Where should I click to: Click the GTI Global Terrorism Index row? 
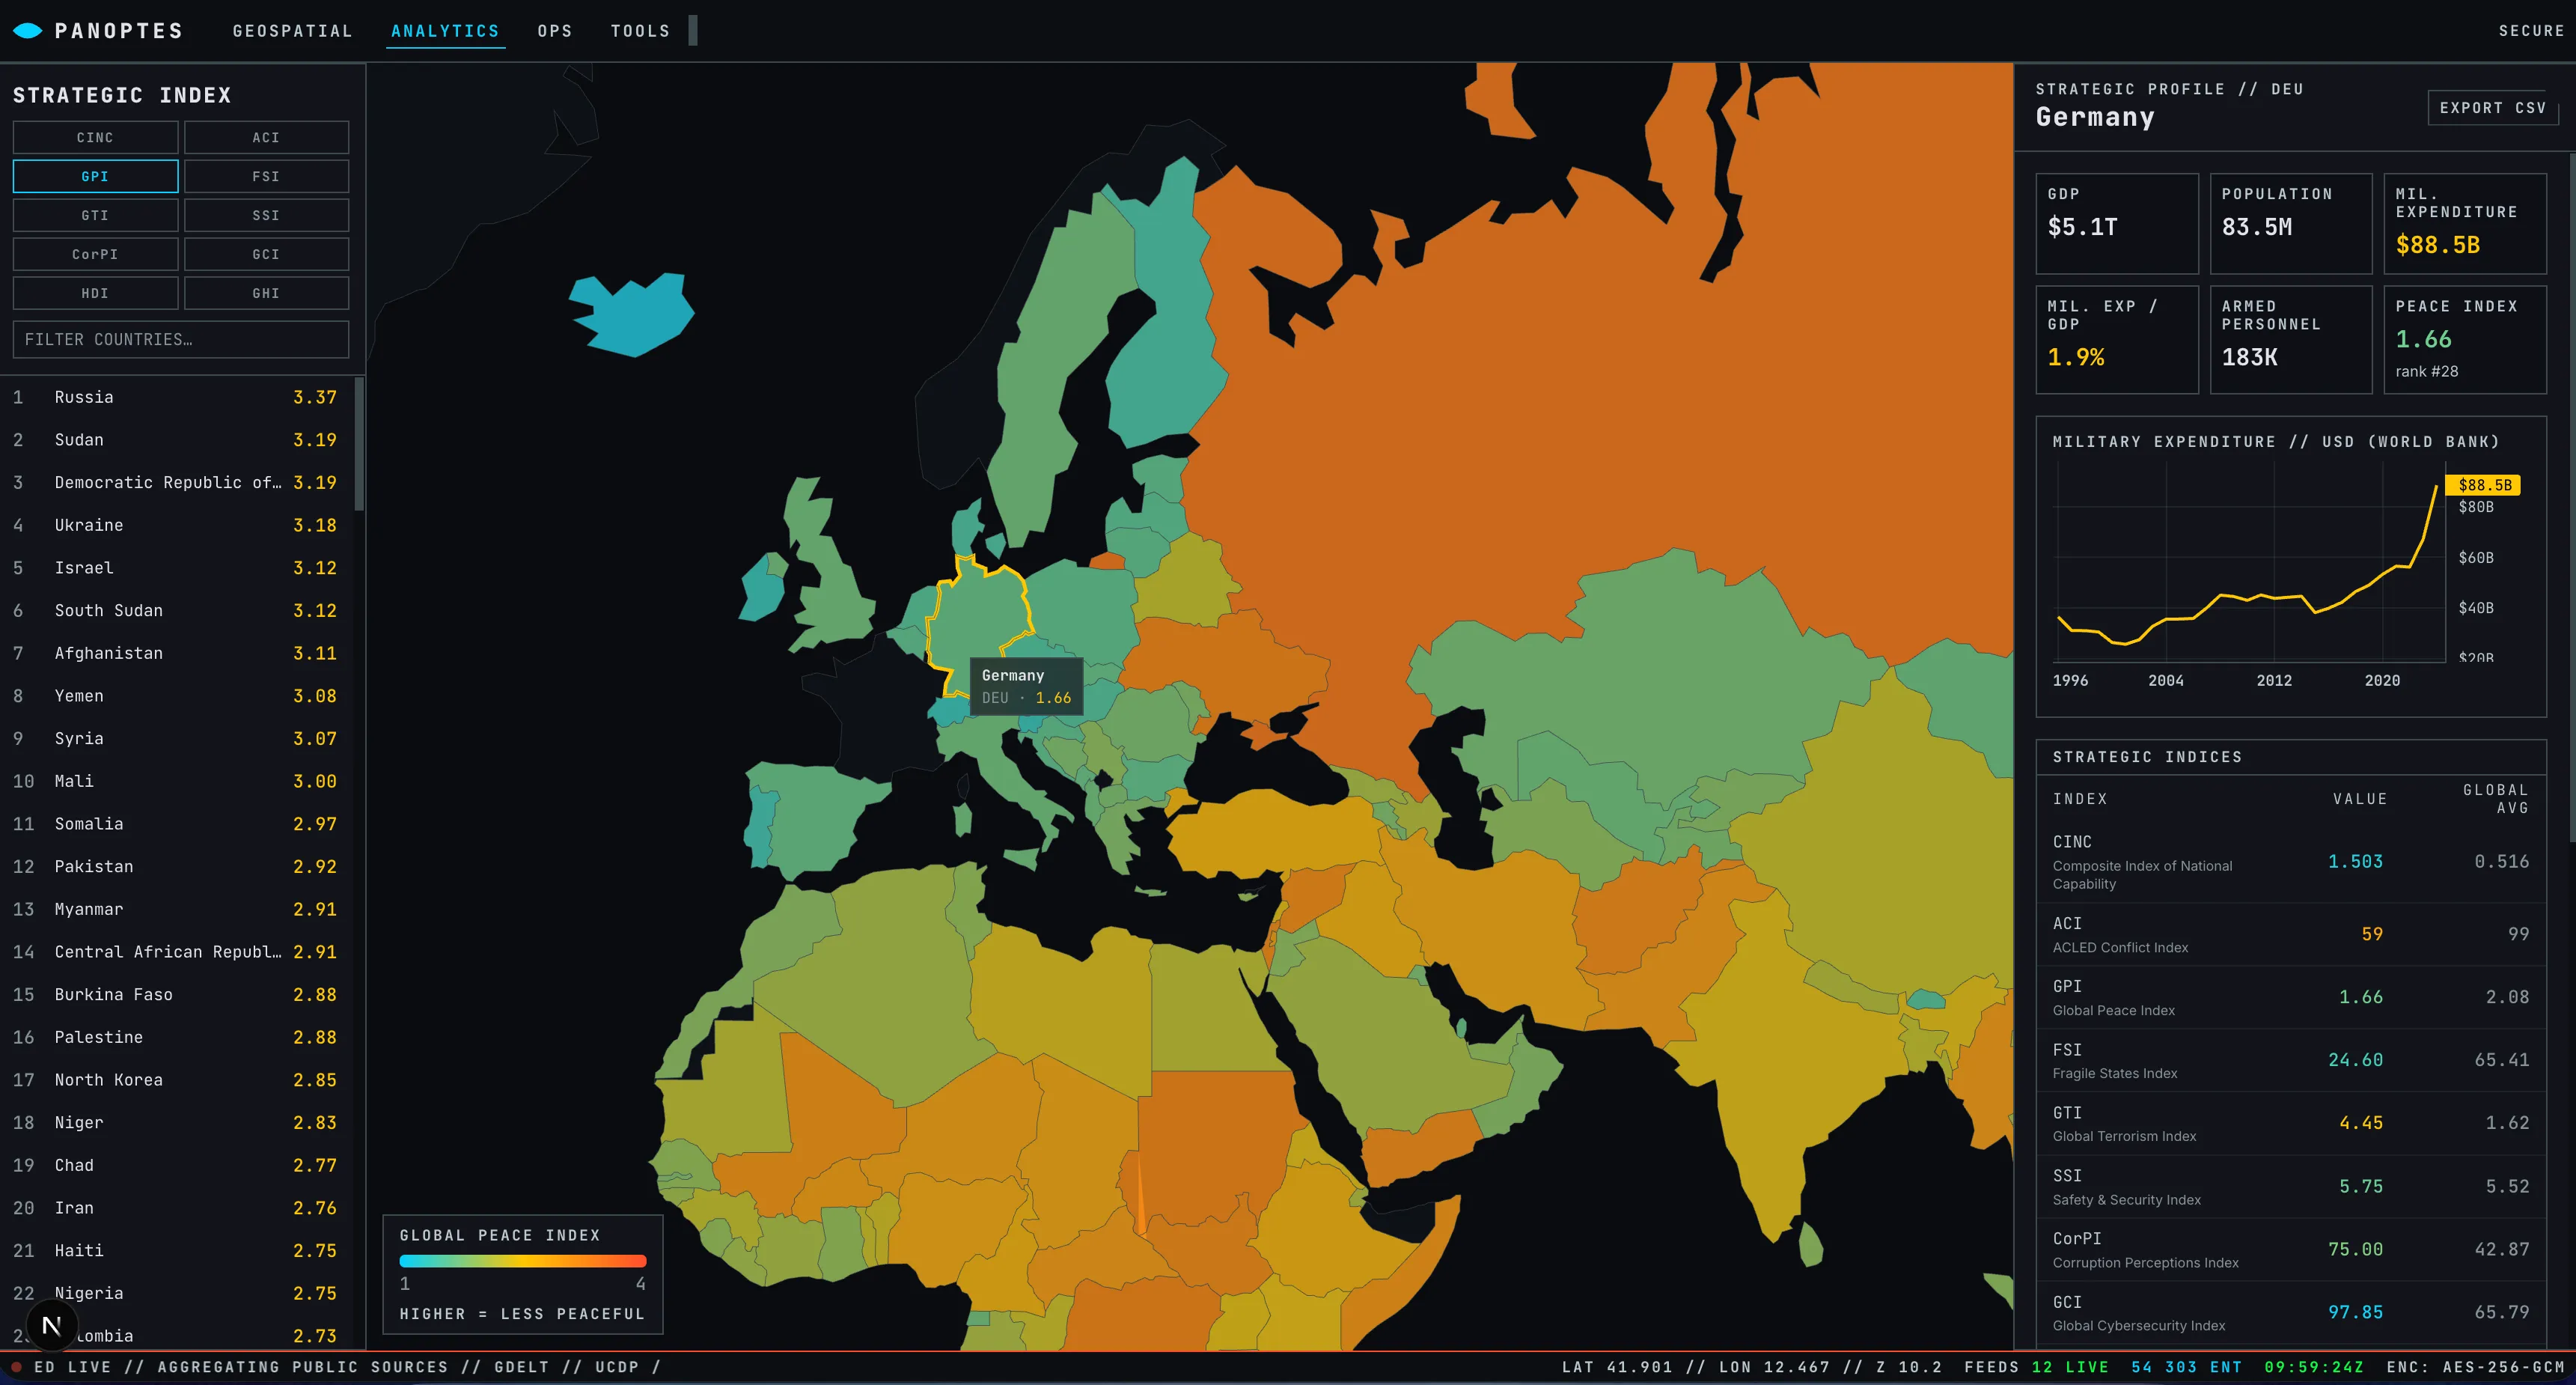[x=2291, y=1124]
